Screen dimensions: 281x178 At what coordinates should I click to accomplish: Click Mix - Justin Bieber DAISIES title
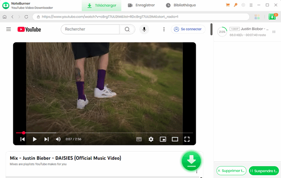(66, 158)
